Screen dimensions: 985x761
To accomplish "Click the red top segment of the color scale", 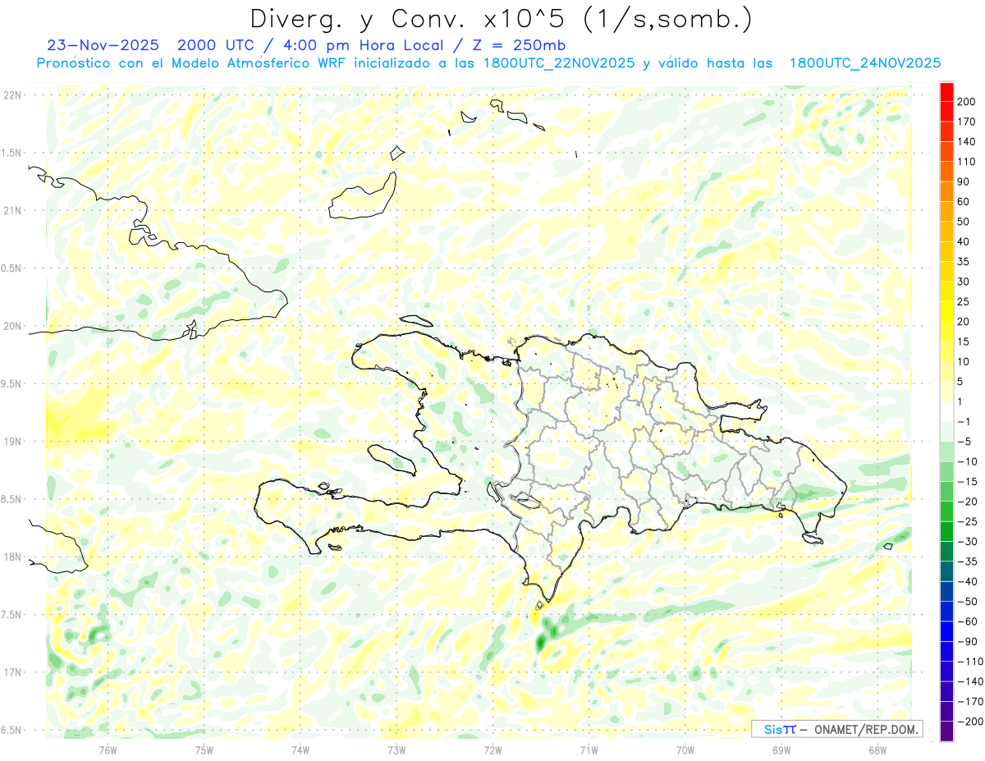I will pos(946,91).
